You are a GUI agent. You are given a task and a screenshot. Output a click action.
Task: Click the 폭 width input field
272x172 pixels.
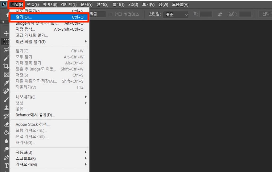coord(206,14)
